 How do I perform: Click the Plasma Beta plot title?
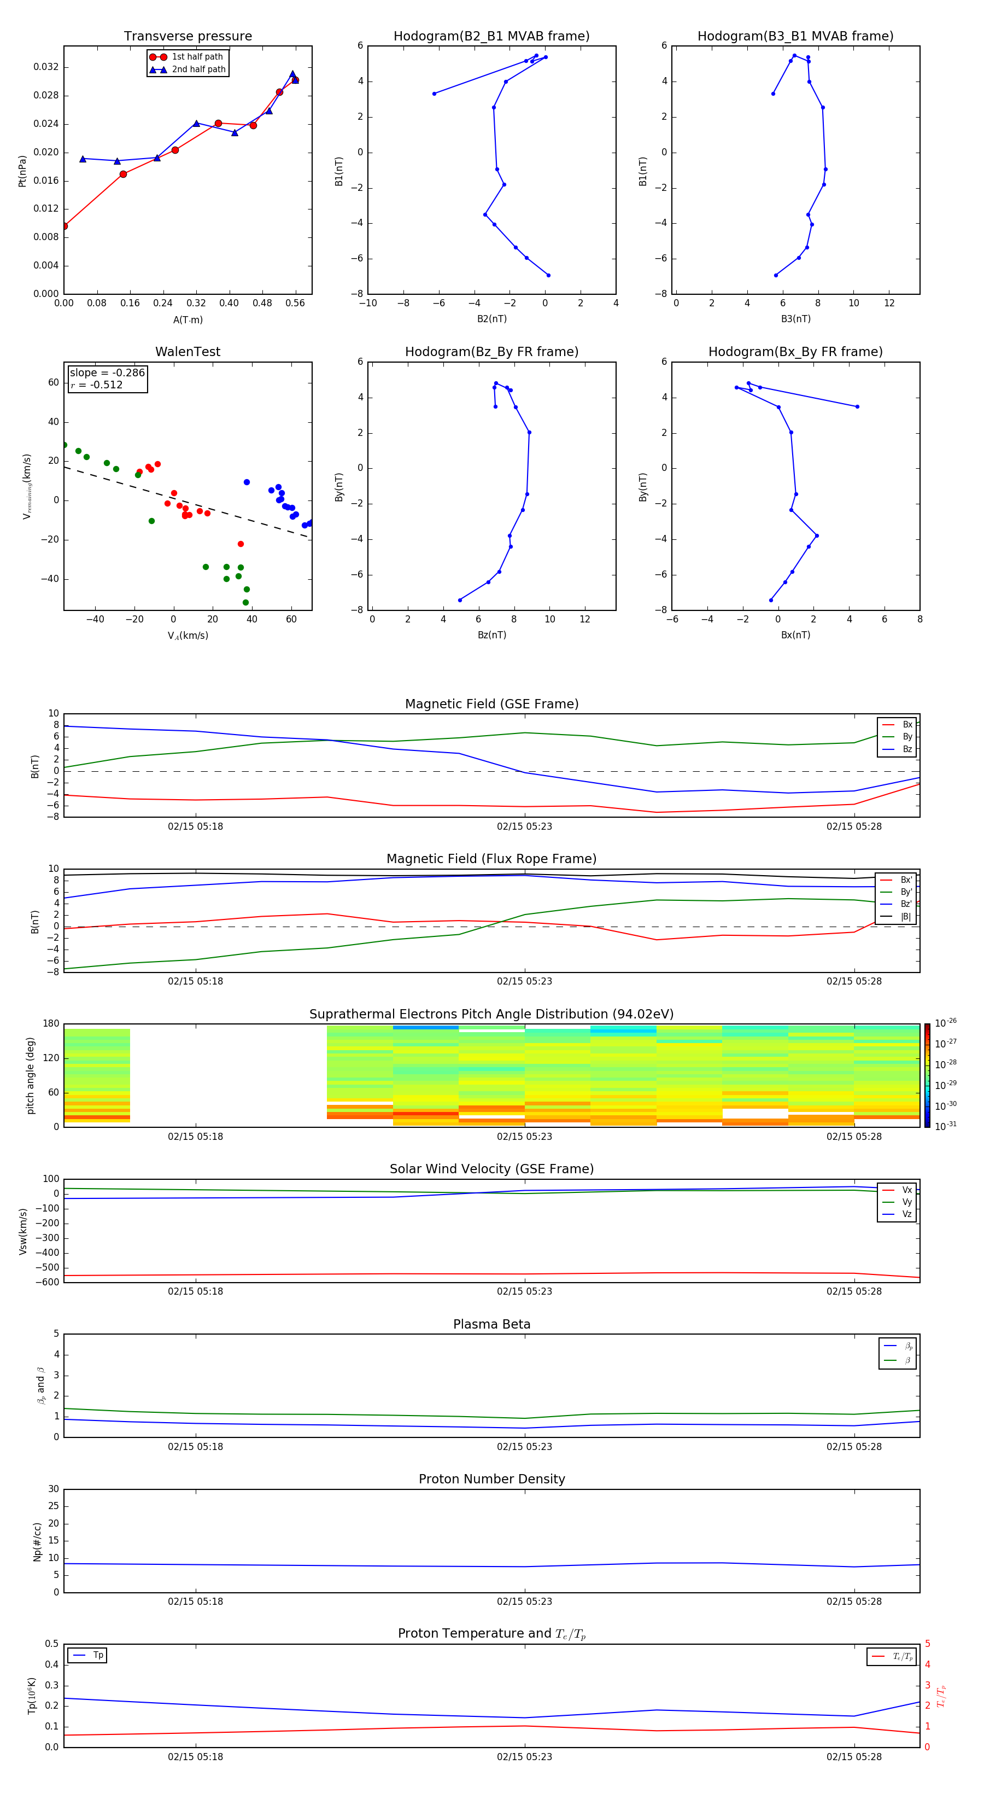point(491,1324)
